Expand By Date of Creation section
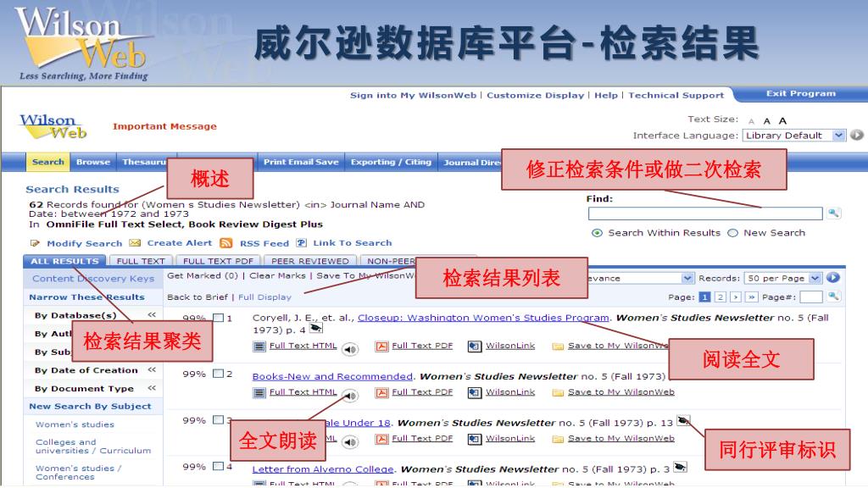The height and width of the screenshot is (488, 868). pyautogui.click(x=152, y=369)
